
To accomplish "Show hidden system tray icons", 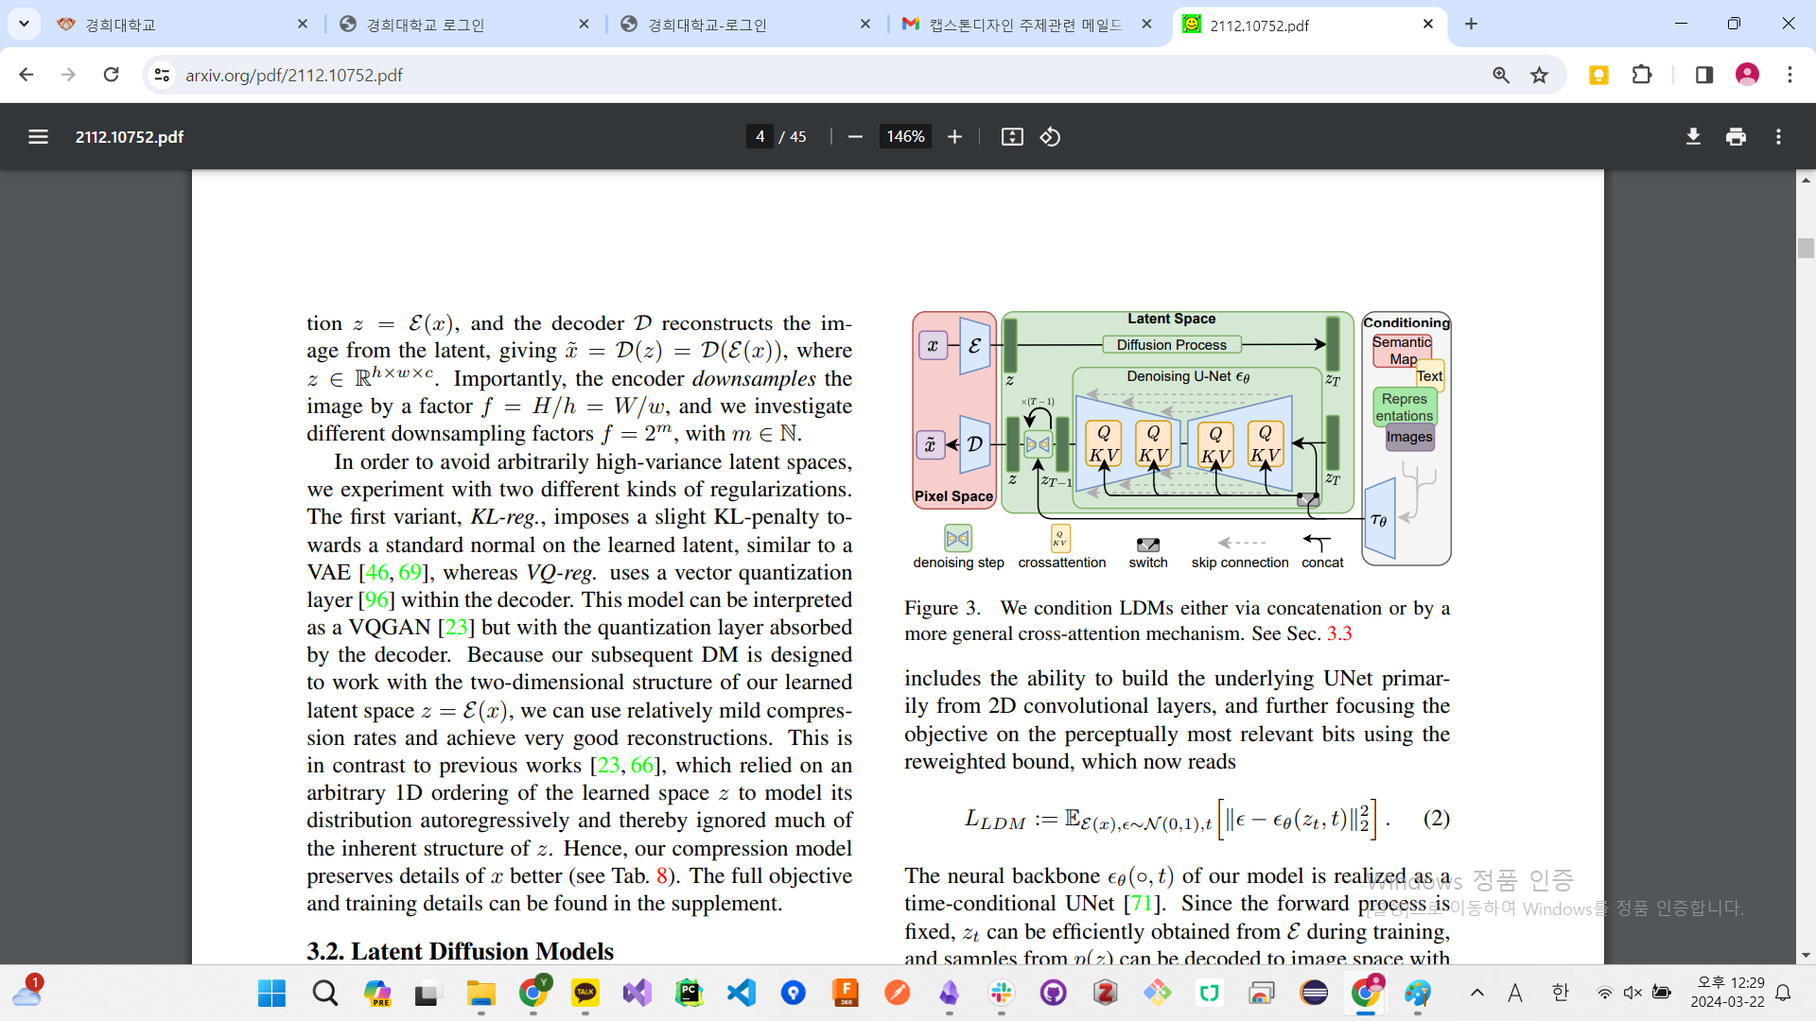I will [1476, 993].
